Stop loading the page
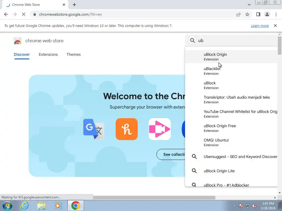This screenshot has width=282, height=211. point(24,14)
